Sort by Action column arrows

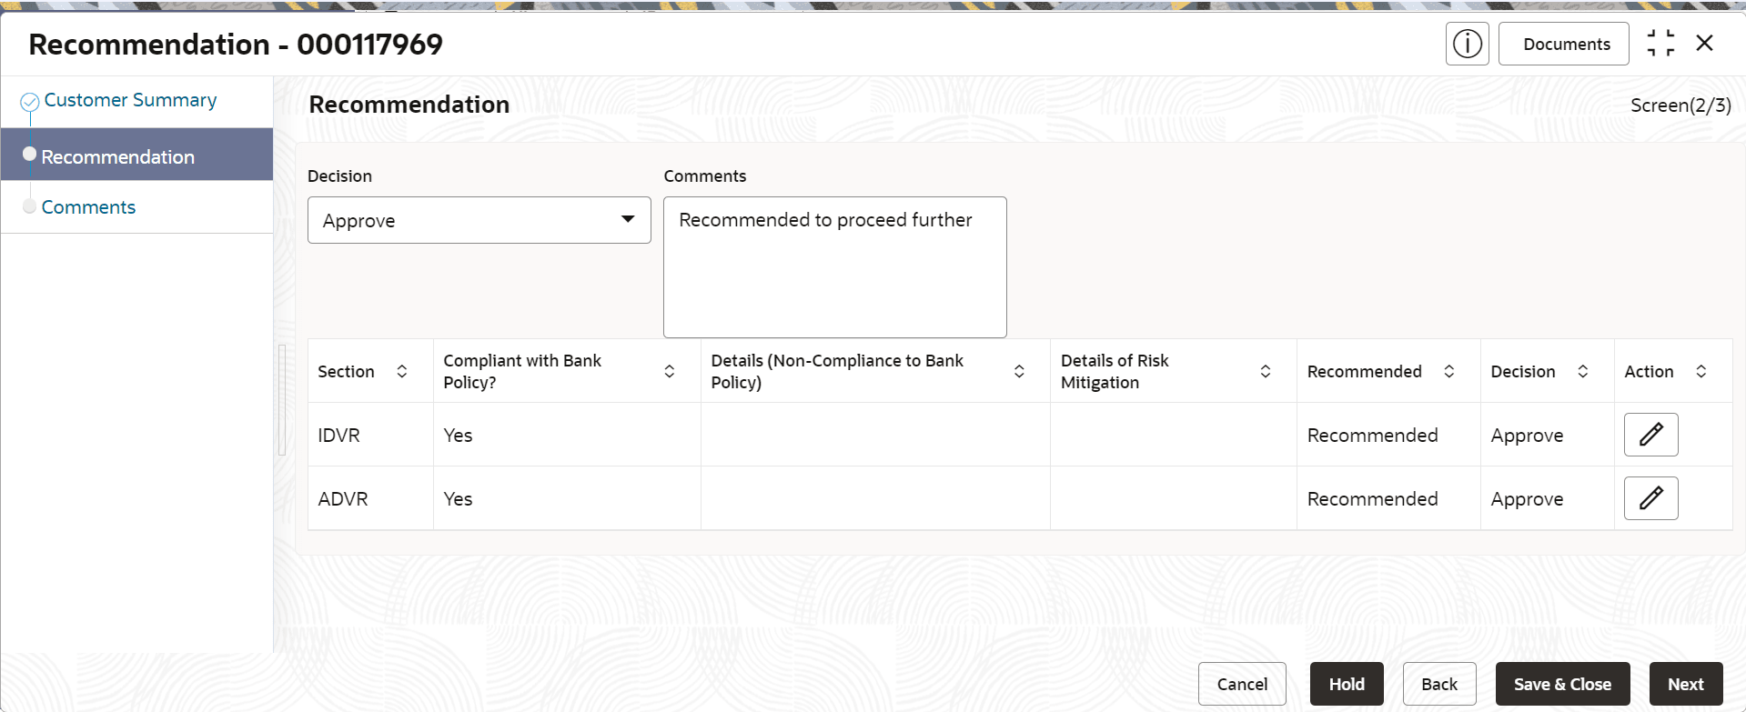point(1701,371)
